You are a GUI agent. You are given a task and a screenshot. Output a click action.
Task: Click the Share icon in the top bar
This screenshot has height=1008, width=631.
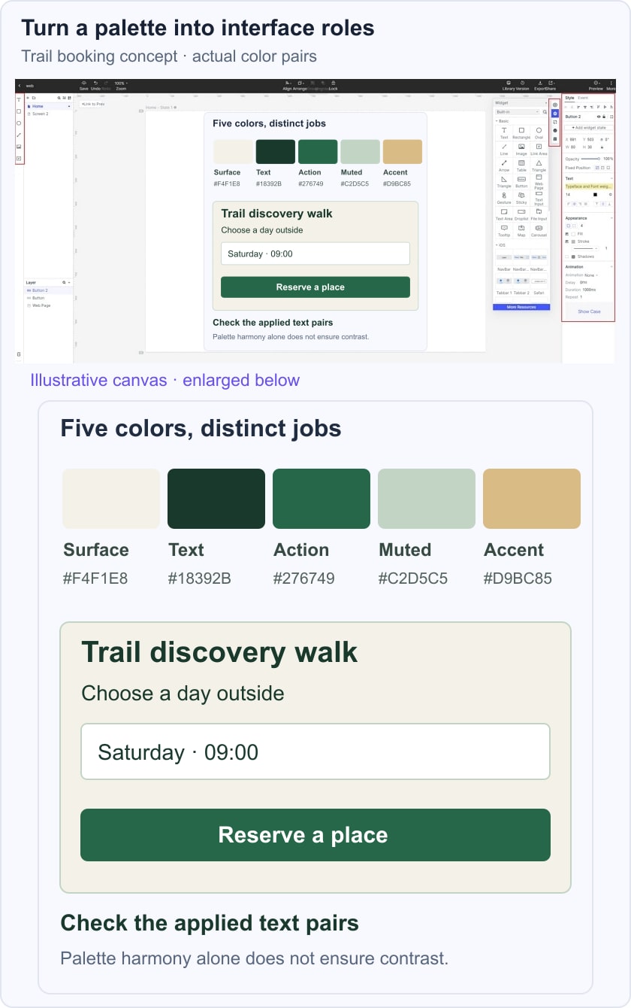551,83
